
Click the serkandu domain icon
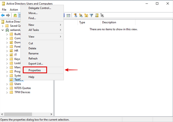point(7,30)
